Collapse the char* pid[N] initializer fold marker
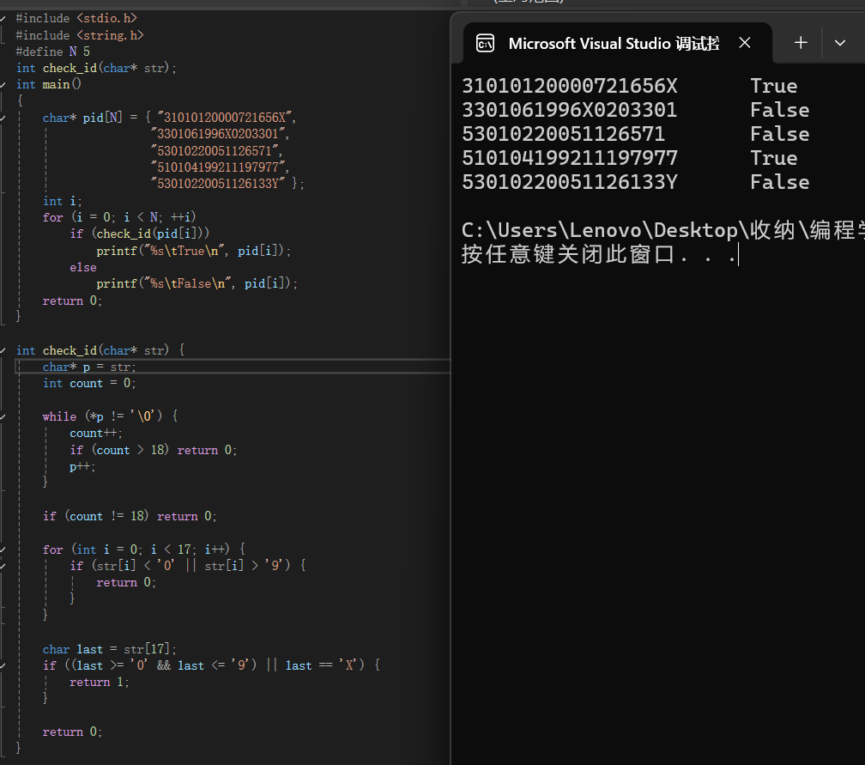 coord(3,118)
